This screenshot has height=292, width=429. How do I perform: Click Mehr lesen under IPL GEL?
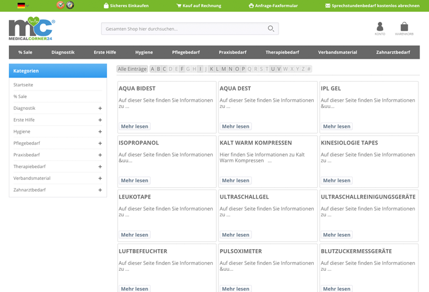pos(337,126)
